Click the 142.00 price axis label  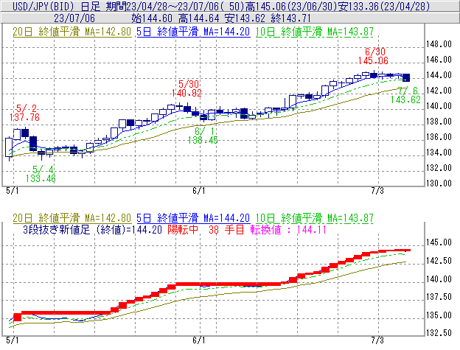pos(439,91)
